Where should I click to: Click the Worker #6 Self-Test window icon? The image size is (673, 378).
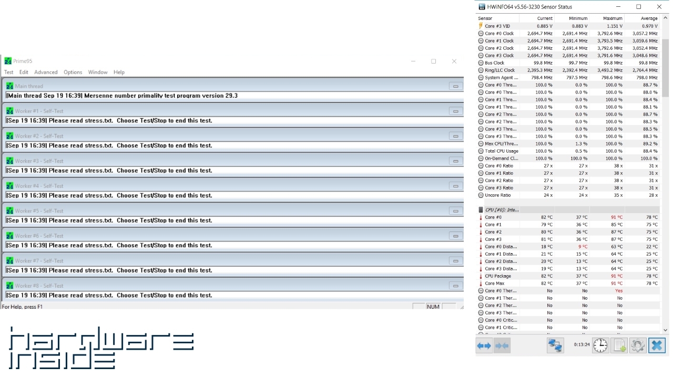[x=9, y=236]
